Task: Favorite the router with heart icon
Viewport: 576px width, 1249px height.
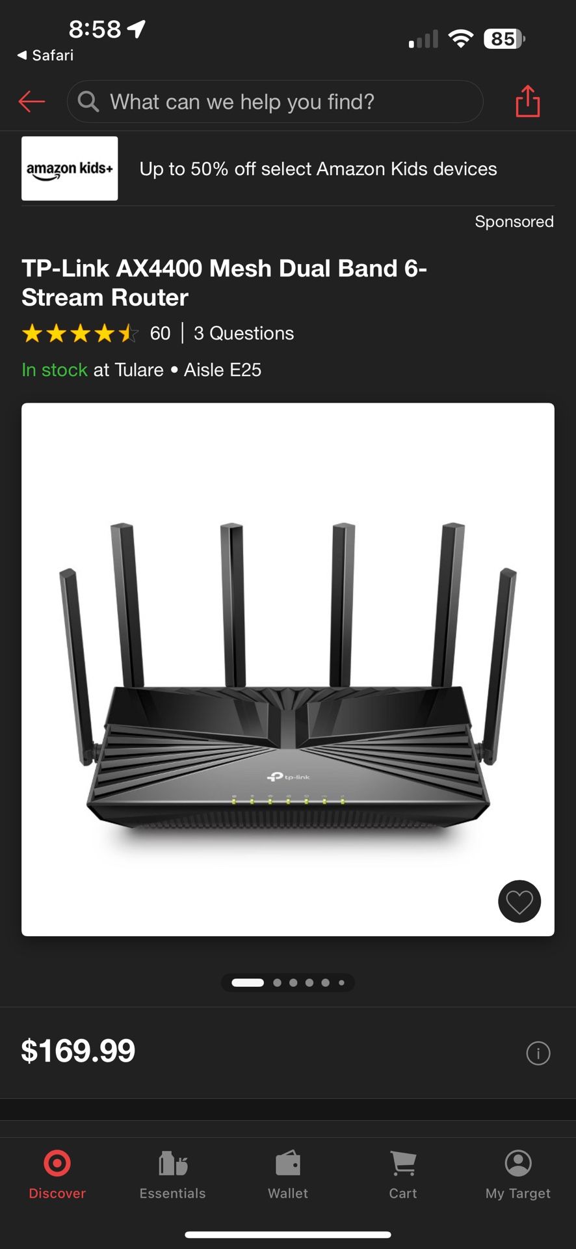Action: pos(519,902)
